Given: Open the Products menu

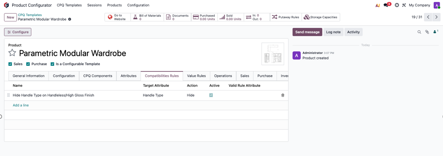Looking at the screenshot, I should click(114, 5).
